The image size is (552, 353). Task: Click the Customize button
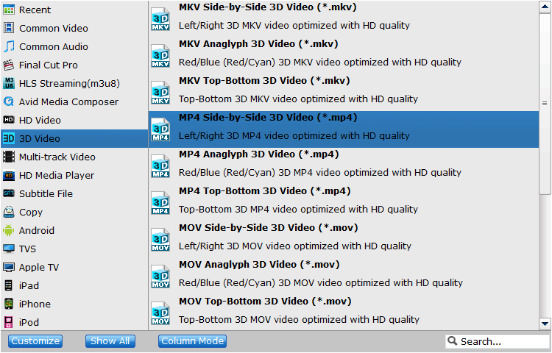(35, 341)
